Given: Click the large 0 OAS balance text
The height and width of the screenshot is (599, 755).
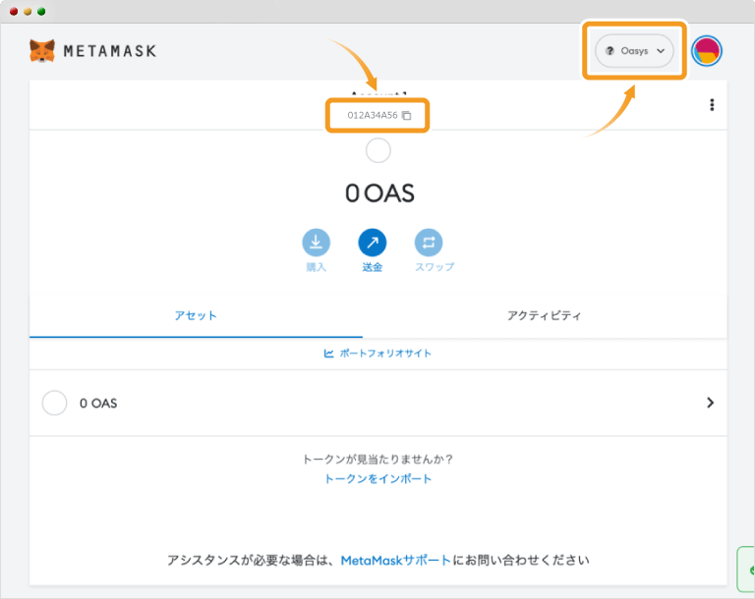Looking at the screenshot, I should [x=379, y=193].
